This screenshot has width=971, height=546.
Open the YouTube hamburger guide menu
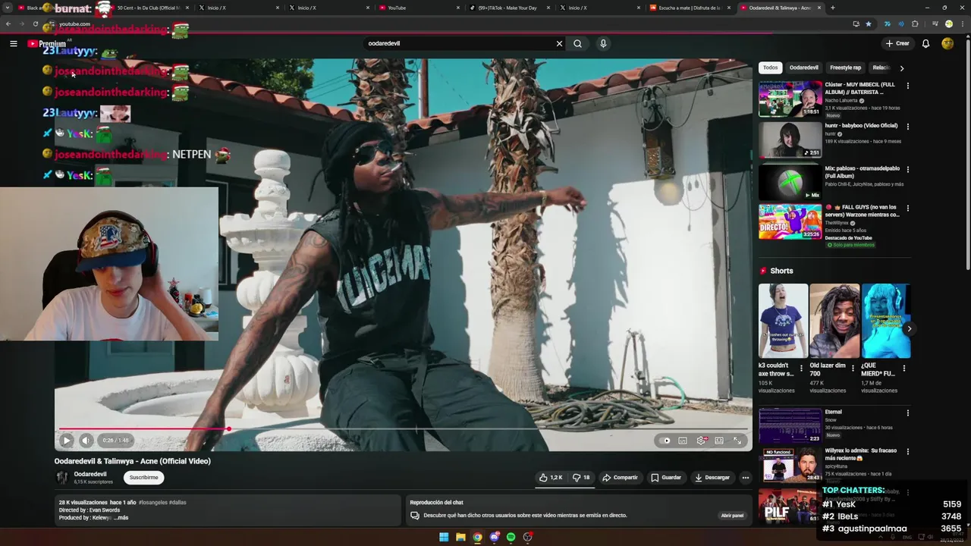tap(13, 43)
